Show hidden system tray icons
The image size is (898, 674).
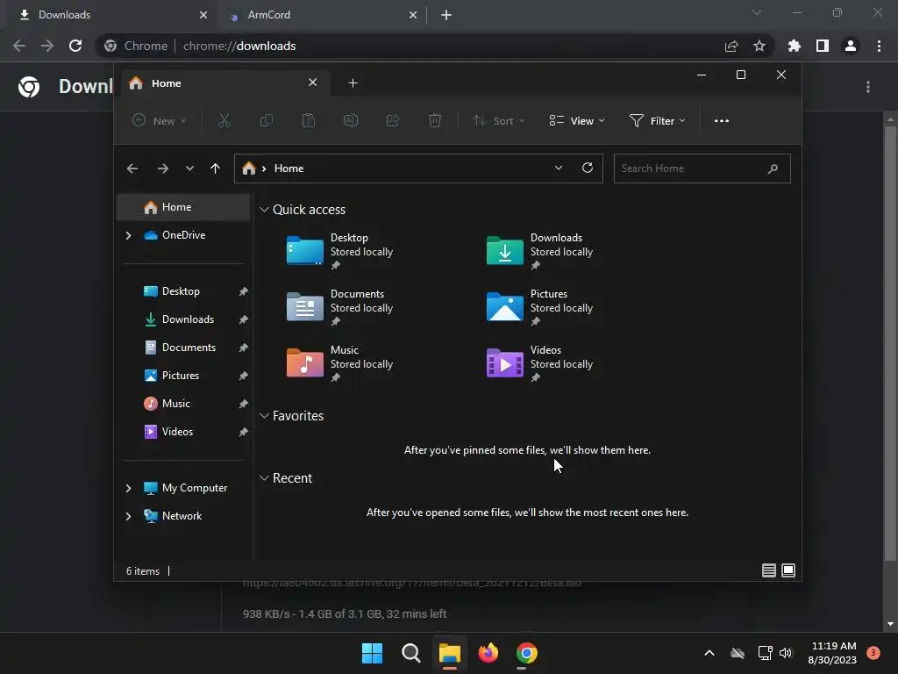pos(709,653)
